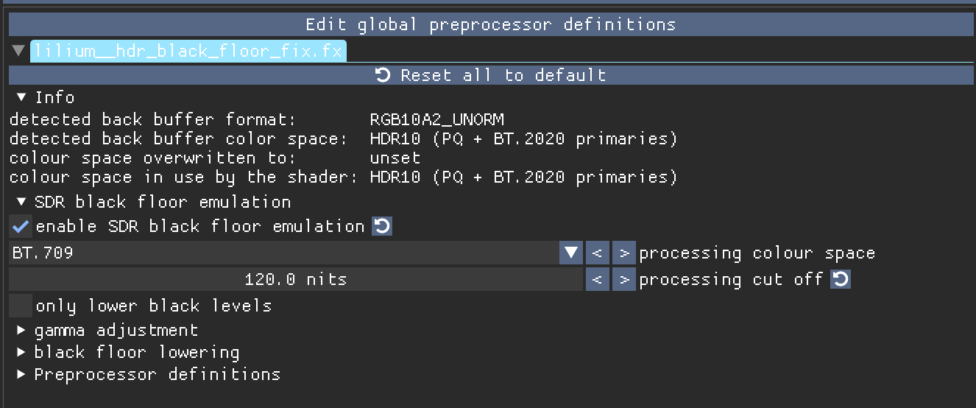Viewport: 976px width, 408px height.
Task: Reset enable SDR black floor emulation setting
Action: (x=382, y=226)
